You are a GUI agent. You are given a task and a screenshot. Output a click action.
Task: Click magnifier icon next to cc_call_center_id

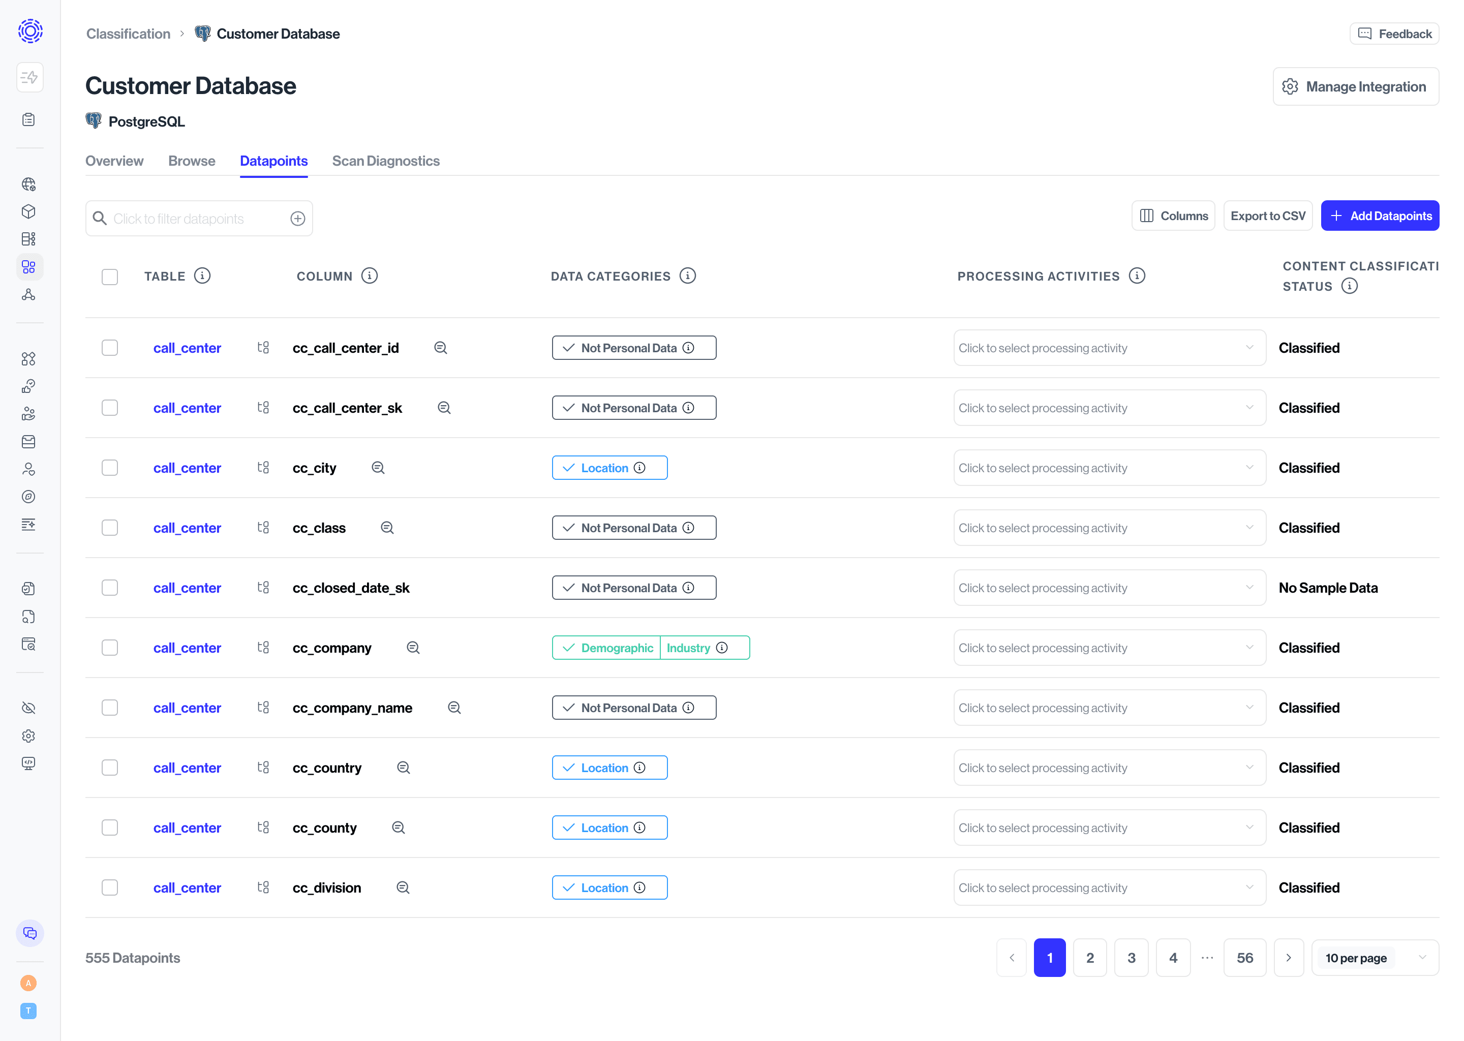[441, 348]
